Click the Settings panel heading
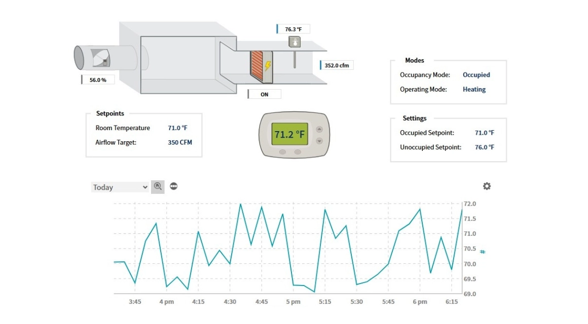Image resolution: width=588 pixels, height=324 pixels. pyautogui.click(x=414, y=118)
